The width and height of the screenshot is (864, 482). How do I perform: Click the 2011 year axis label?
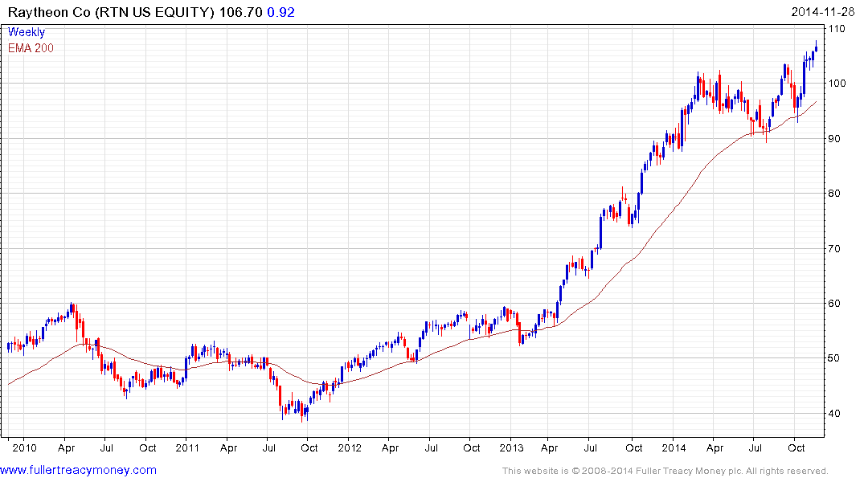tap(187, 447)
